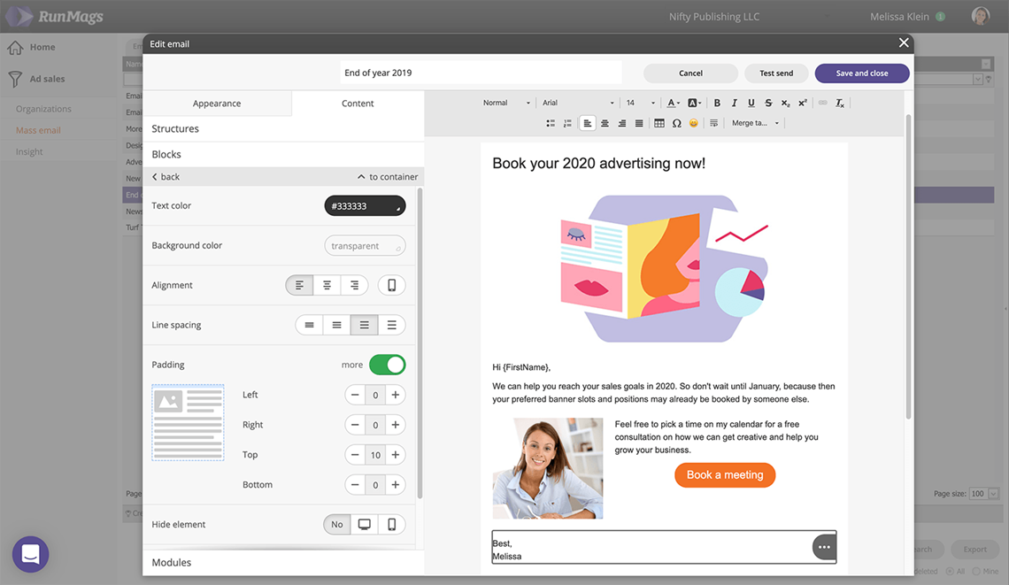Insert a special character (omega icon)
This screenshot has width=1009, height=585.
[x=676, y=123]
